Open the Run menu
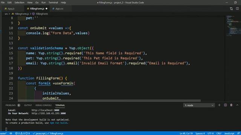 (44, 3)
